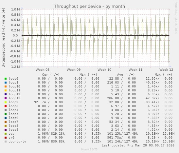
Task: Select the loop10 legend label
Action: pyautogui.click(x=14, y=86)
